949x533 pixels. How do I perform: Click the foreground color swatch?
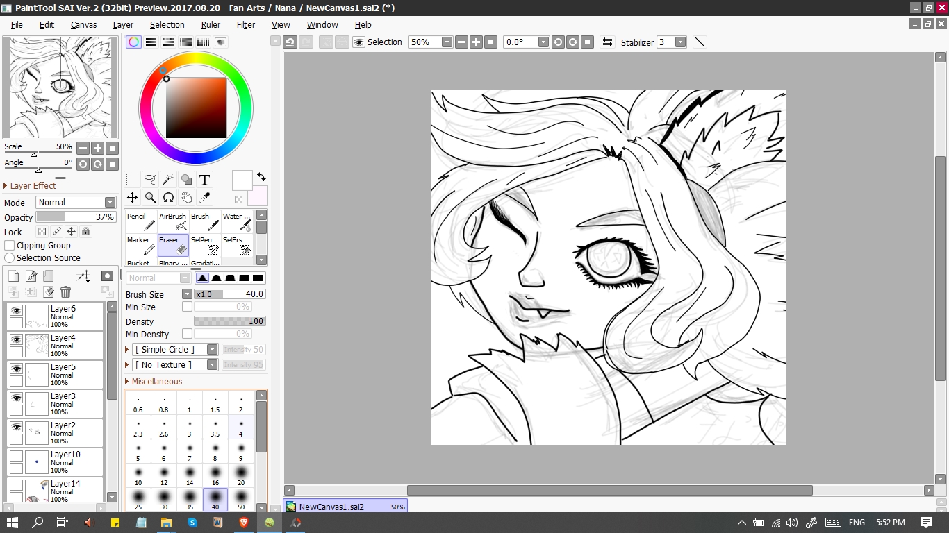tap(242, 180)
